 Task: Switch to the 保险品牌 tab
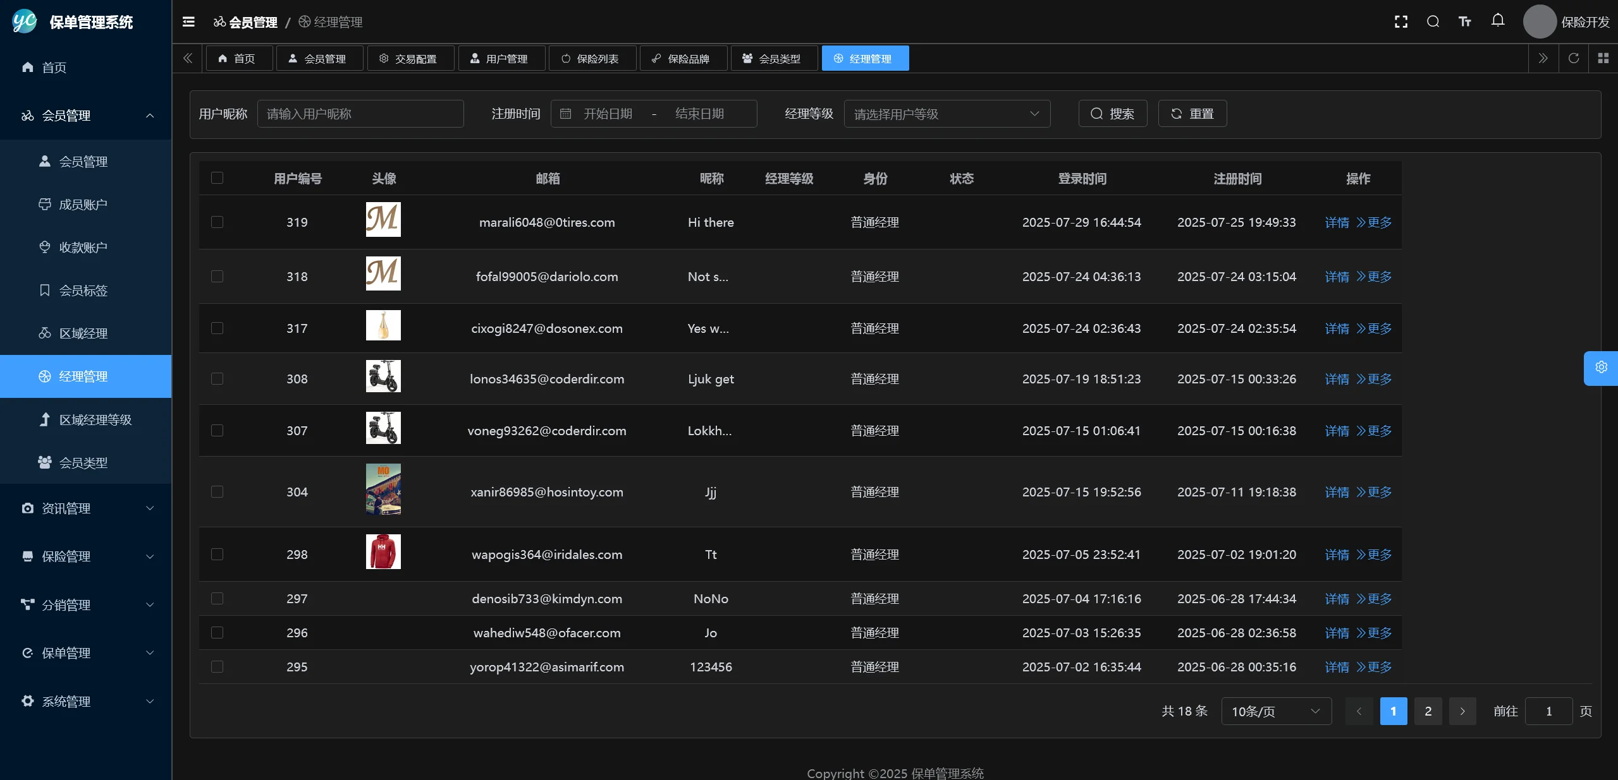click(682, 59)
